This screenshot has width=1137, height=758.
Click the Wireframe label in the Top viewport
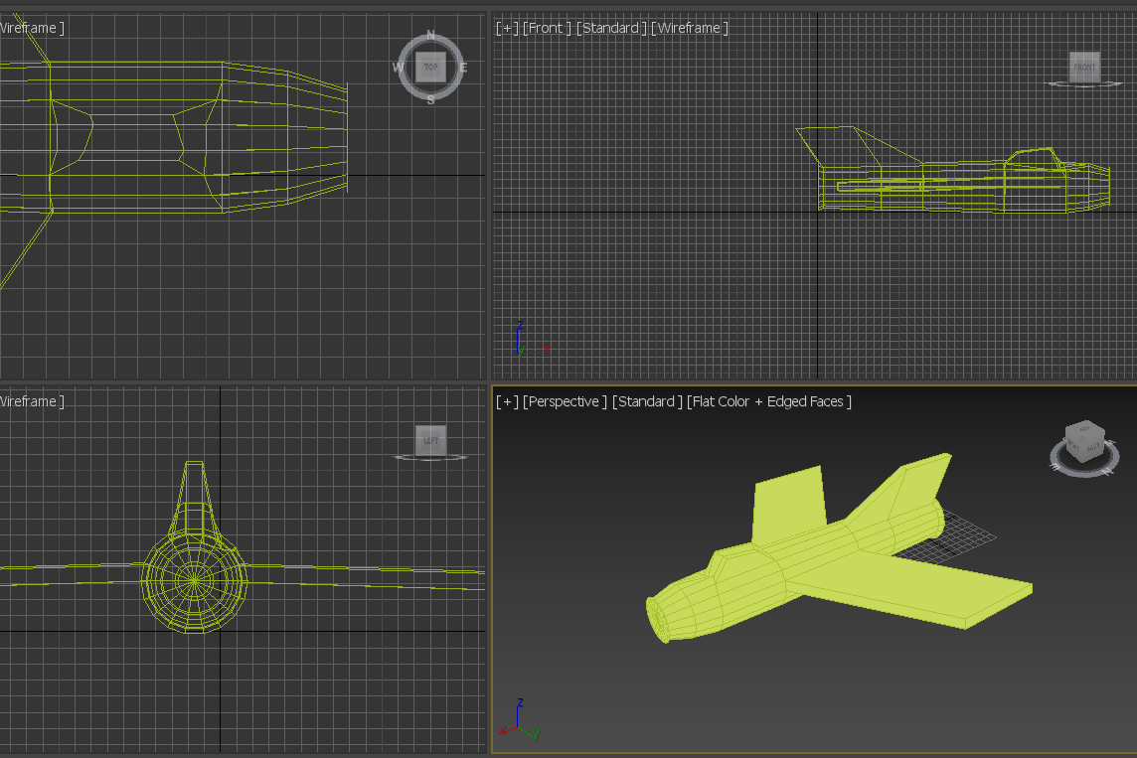31,28
